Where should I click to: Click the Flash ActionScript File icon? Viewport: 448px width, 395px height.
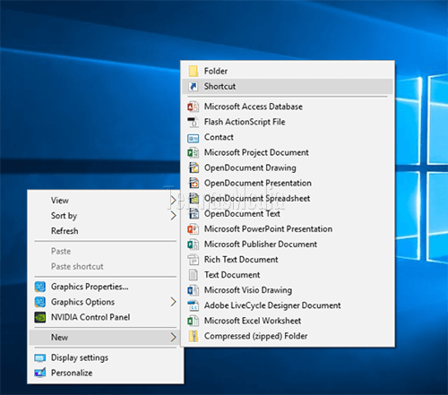(x=193, y=122)
